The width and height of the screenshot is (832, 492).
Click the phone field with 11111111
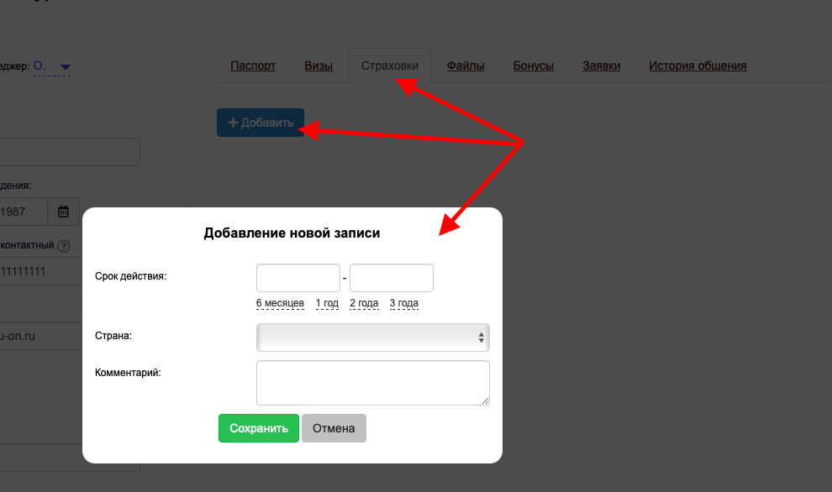point(41,271)
